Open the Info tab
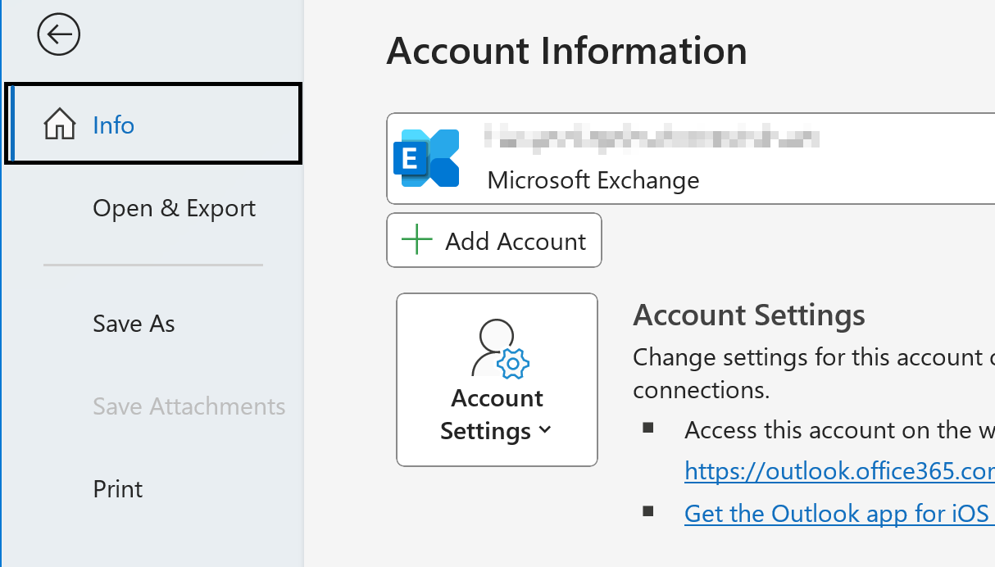 (x=153, y=124)
